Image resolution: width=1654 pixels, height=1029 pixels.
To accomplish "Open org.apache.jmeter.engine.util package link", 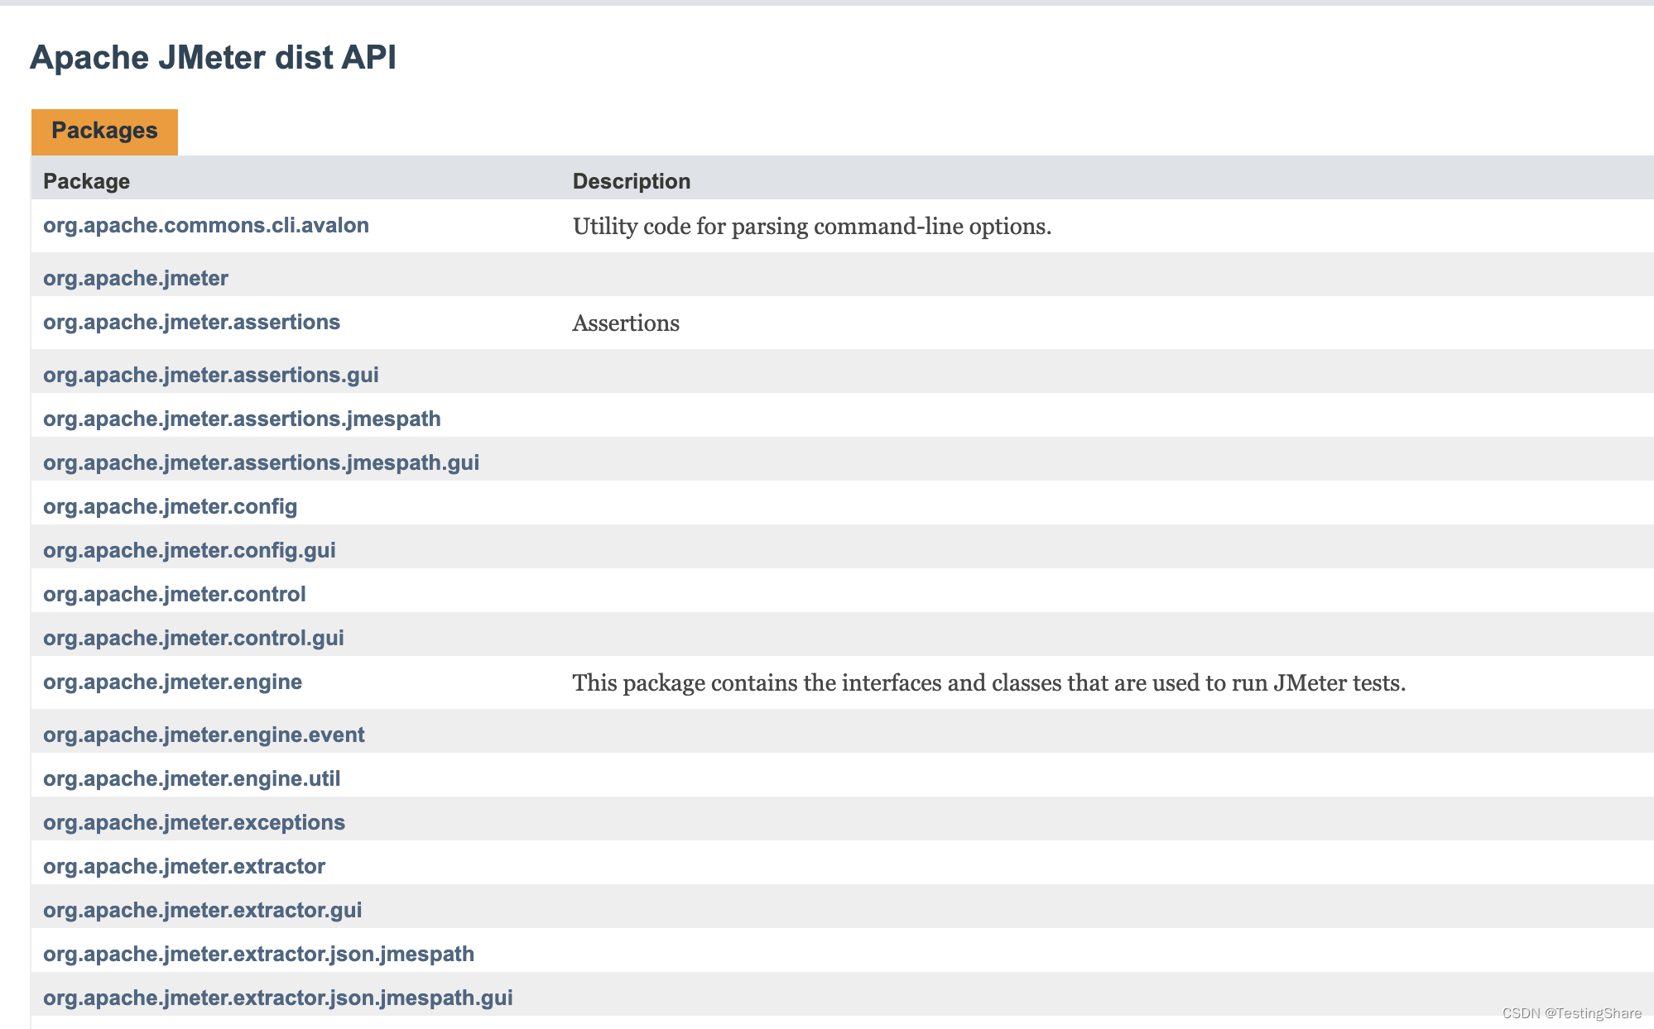I will click(192, 778).
